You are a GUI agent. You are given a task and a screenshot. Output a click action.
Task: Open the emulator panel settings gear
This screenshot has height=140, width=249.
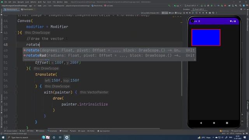point(241,9)
